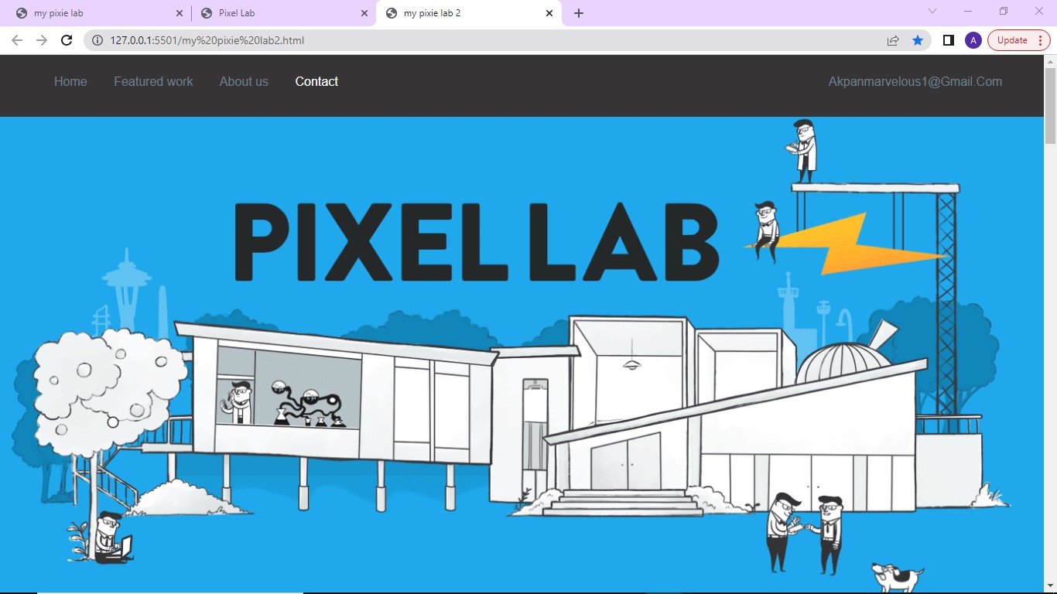Click the browser forward arrow
This screenshot has height=594, width=1057.
coord(42,40)
